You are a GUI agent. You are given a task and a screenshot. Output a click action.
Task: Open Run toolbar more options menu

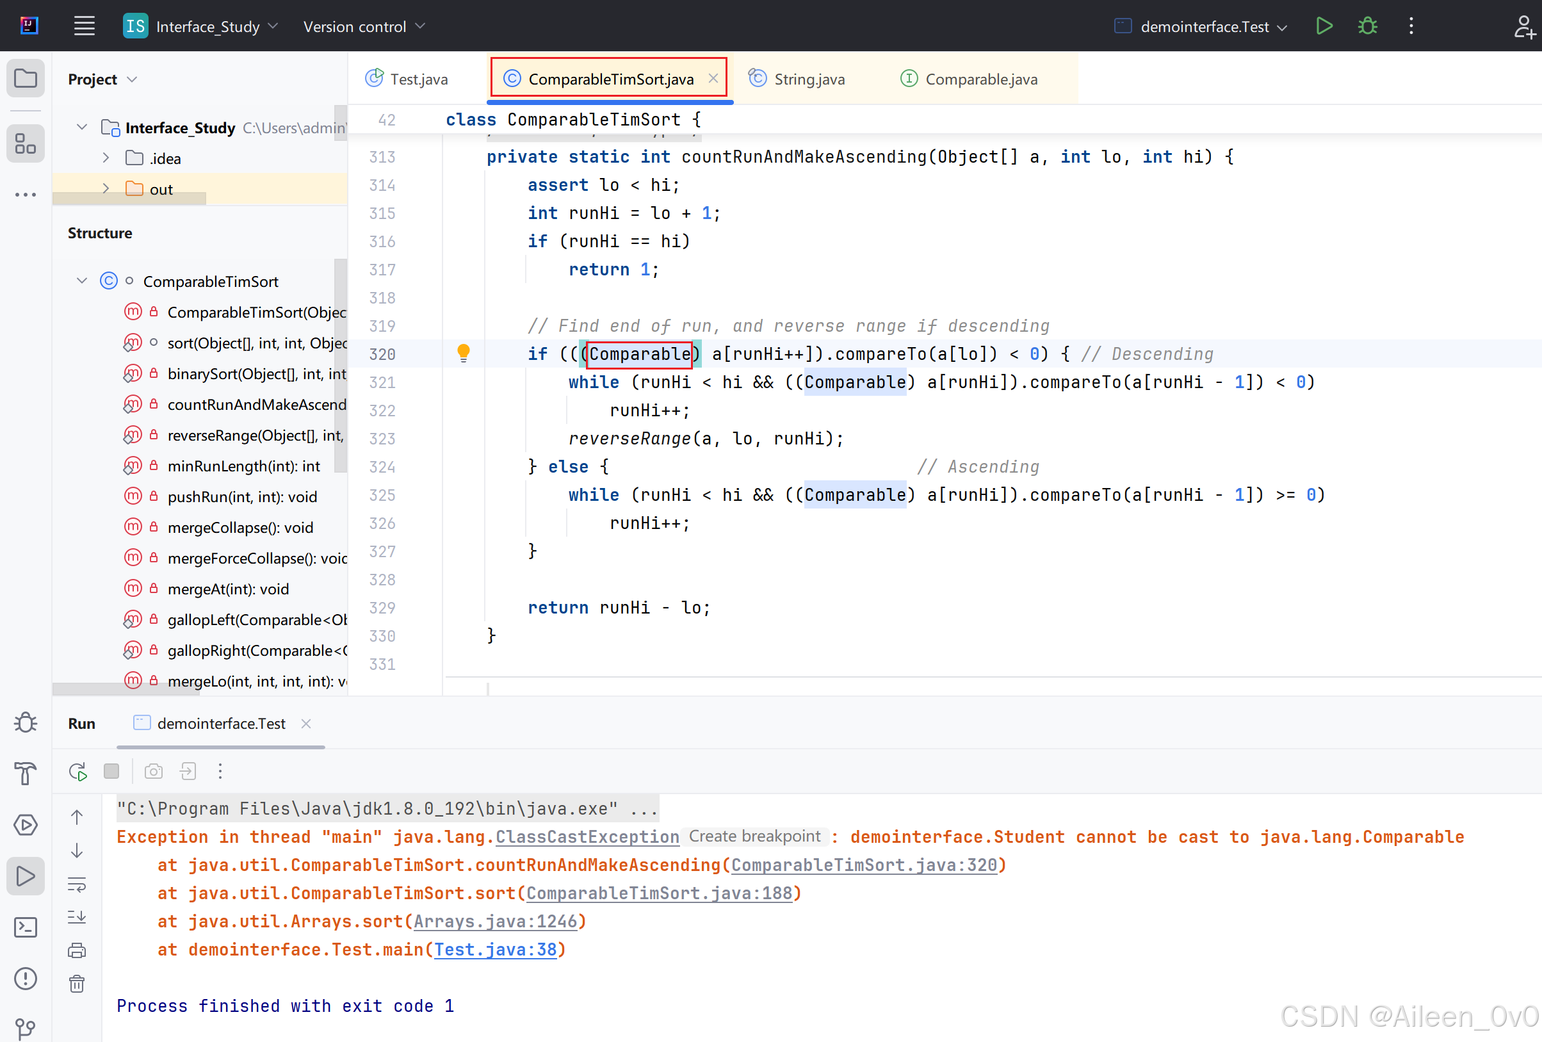[220, 771]
